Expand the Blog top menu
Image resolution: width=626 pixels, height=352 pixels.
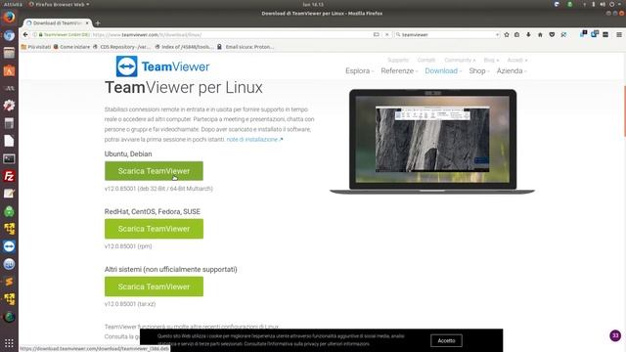click(x=491, y=60)
